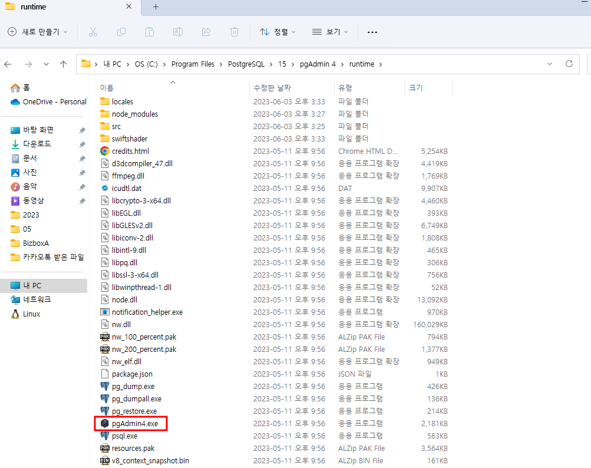This screenshot has width=591, height=468.
Task: Expand chevron after PostgreSQL breadcrumb
Action: pyautogui.click(x=272, y=64)
